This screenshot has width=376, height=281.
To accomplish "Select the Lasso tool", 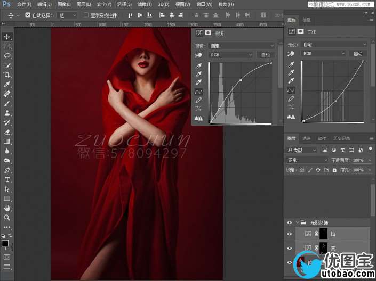I will click(7, 55).
